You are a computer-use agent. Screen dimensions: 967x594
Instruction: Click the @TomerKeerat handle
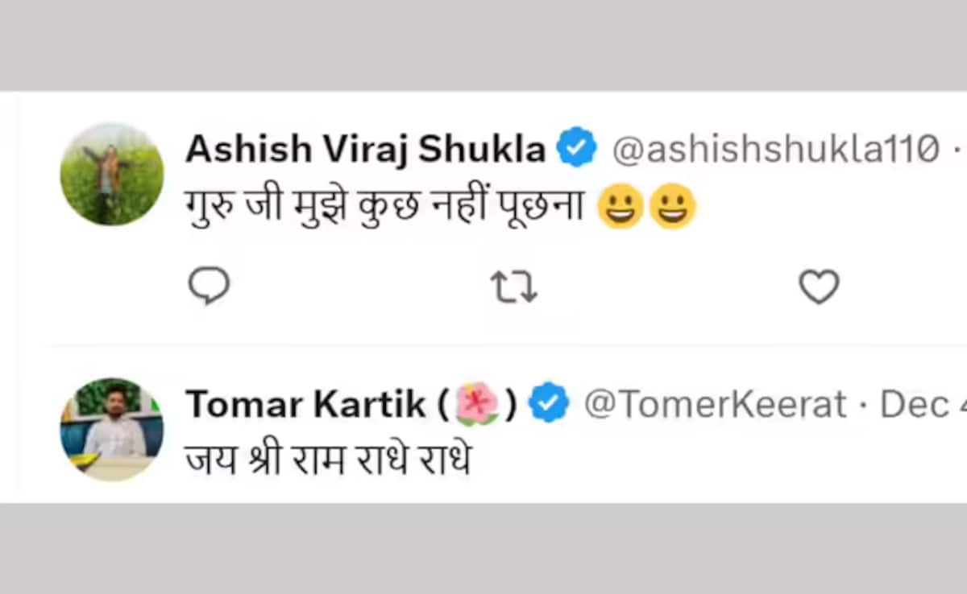[715, 404]
